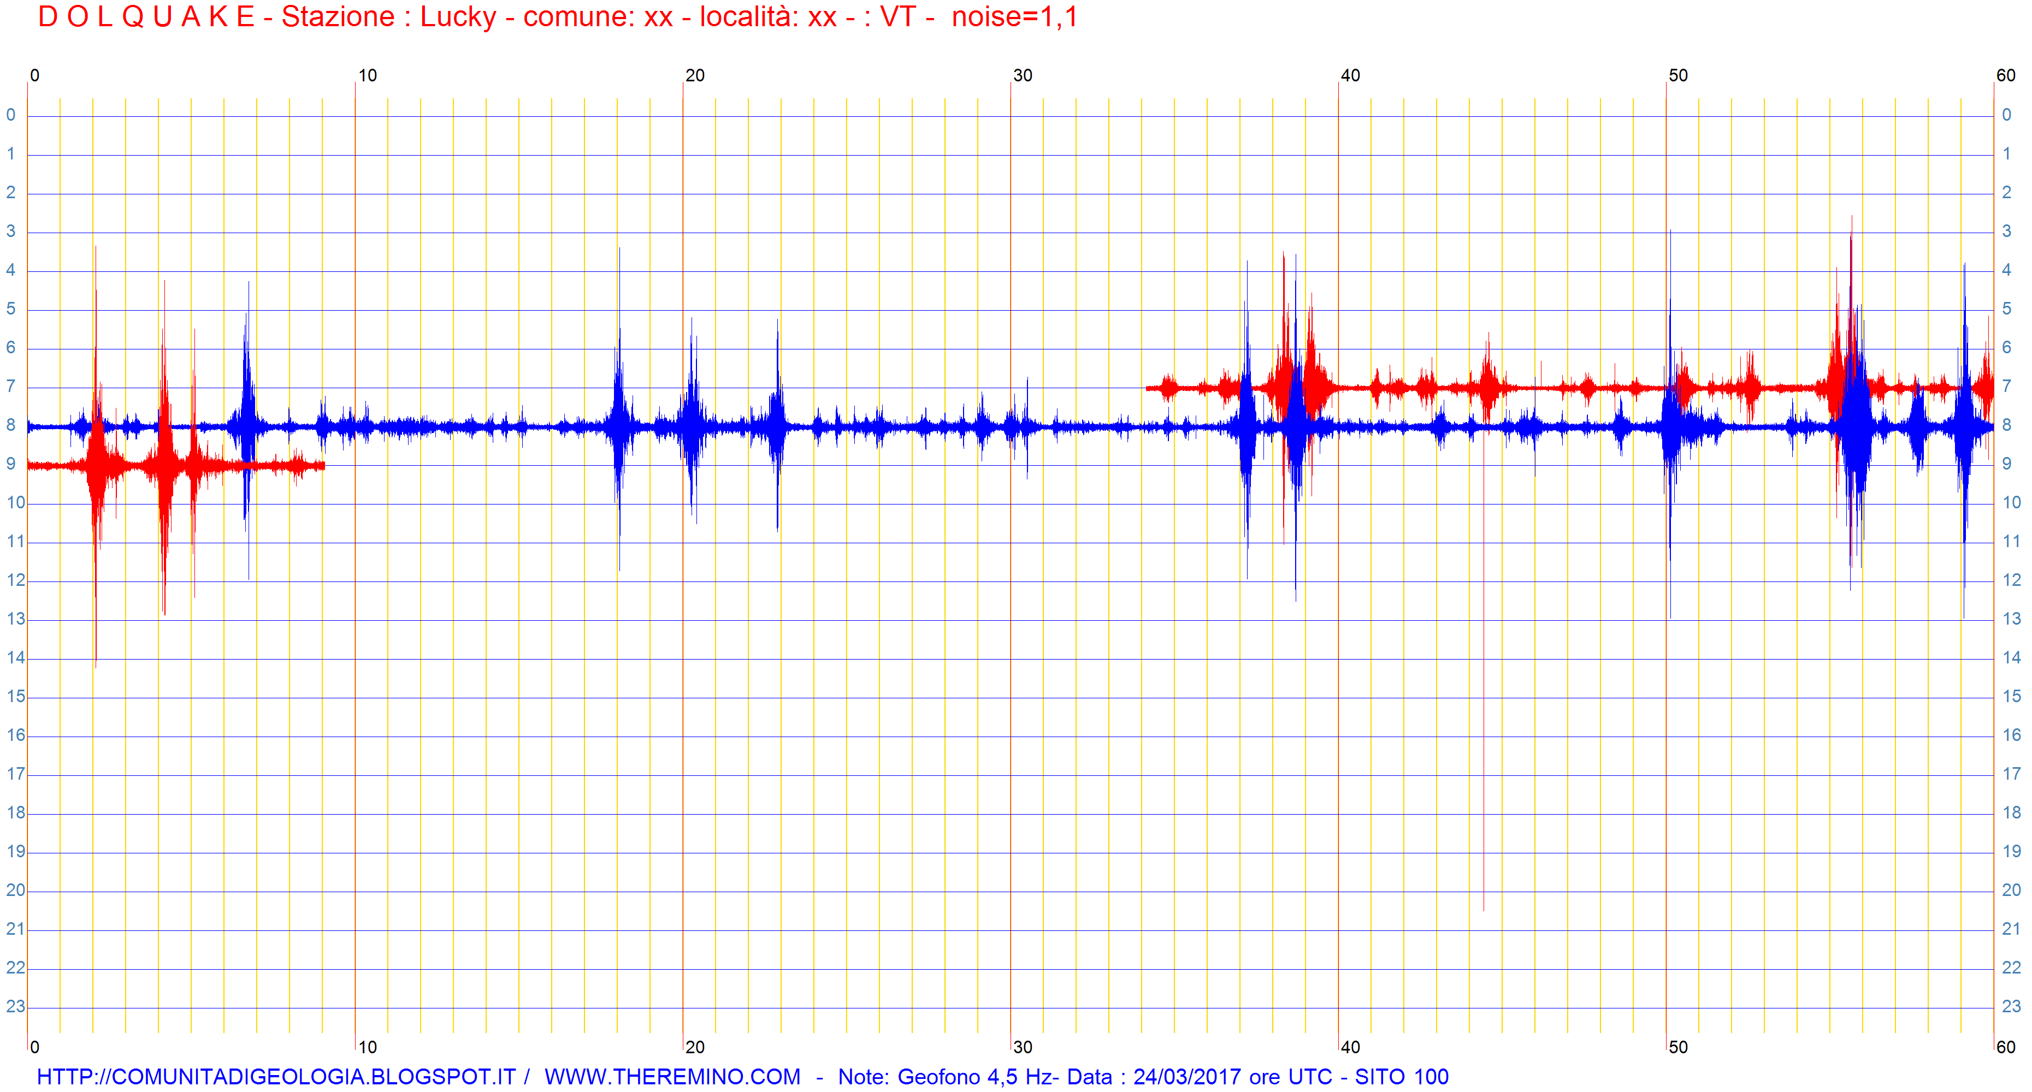The height and width of the screenshot is (1092, 2032).
Task: Open the WWW.THEREMINO.COM footer address
Action: click(x=672, y=1076)
